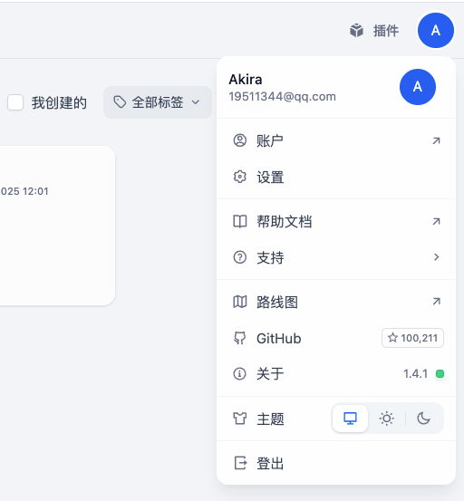Click the external arrow beside 路线图
464x501 pixels.
click(436, 302)
